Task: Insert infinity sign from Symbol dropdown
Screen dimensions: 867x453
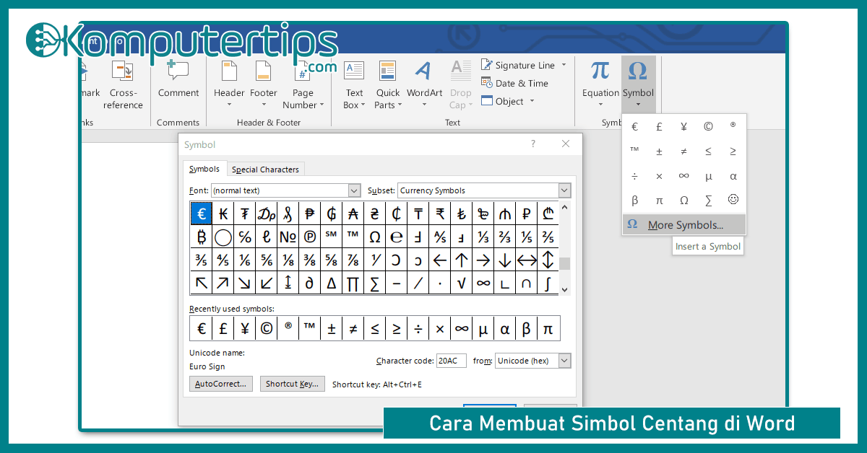Action: click(683, 176)
